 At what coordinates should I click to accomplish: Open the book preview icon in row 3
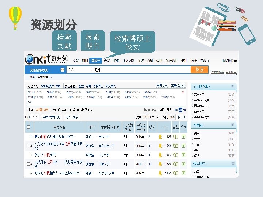[175, 155]
